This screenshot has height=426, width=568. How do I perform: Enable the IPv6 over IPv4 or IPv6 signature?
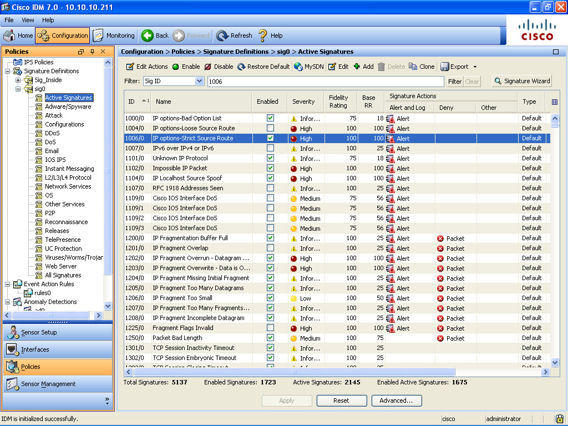point(270,148)
